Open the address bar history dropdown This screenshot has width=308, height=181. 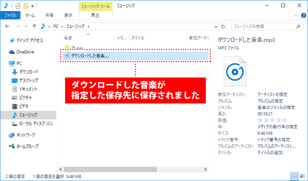[216, 26]
